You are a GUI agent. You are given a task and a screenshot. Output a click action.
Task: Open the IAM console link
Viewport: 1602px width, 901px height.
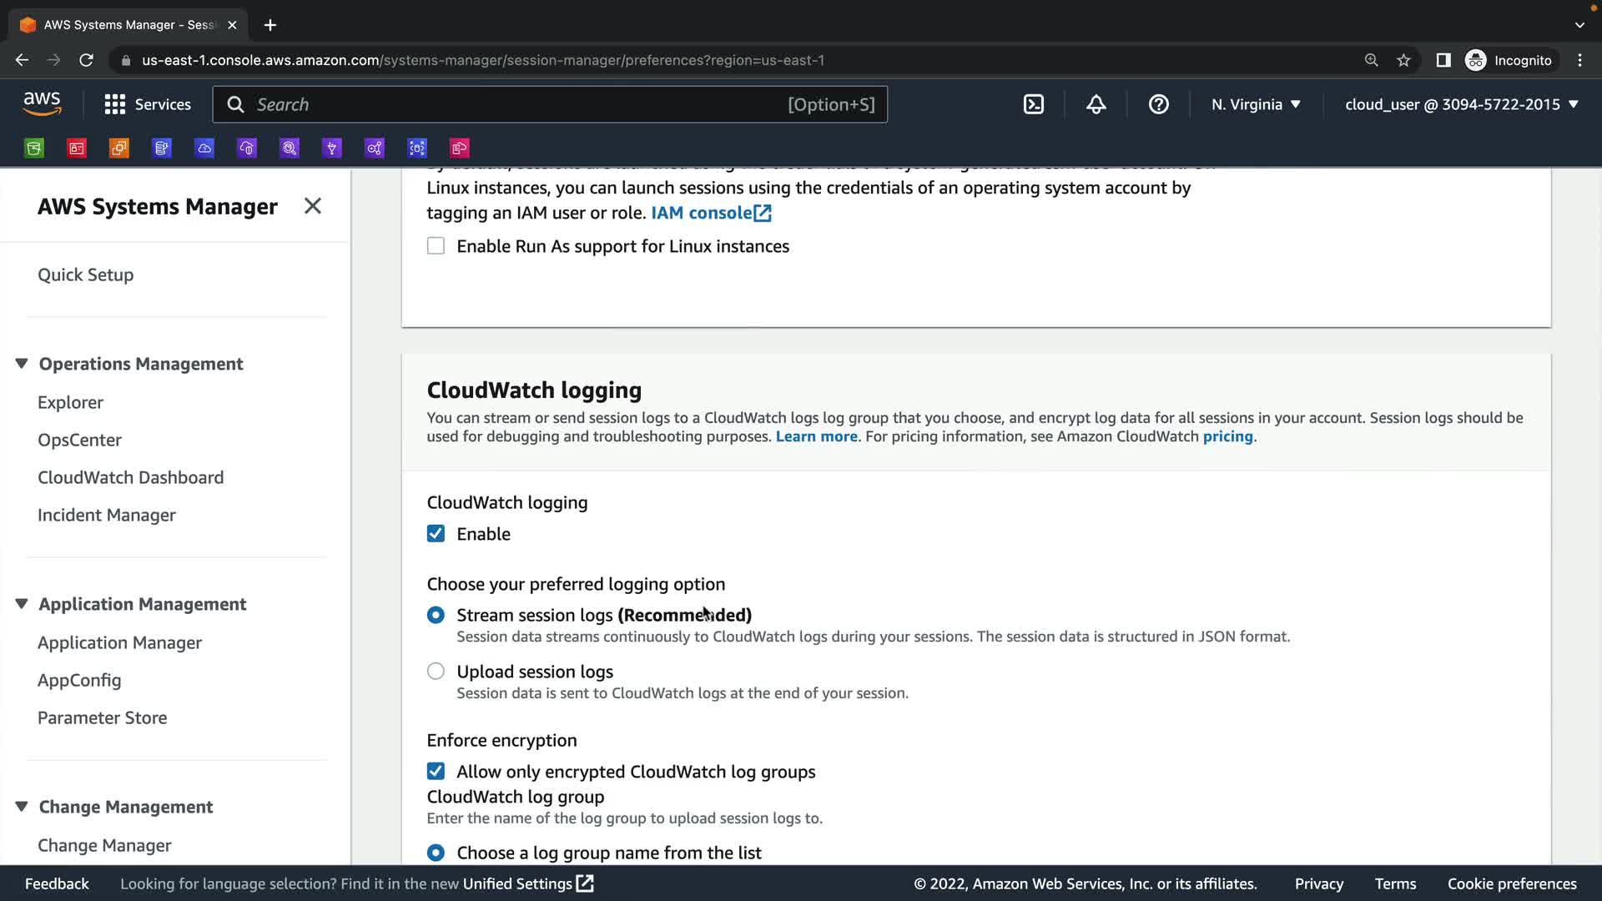tap(710, 213)
